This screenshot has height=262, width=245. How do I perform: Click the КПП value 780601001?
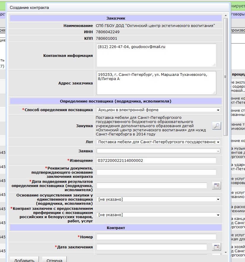(x=106, y=39)
